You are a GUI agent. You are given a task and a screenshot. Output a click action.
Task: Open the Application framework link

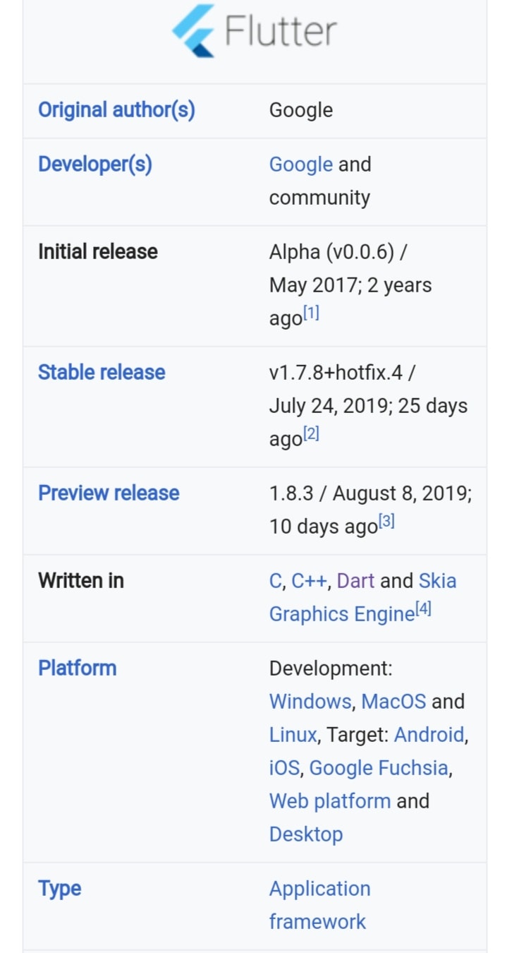(319, 905)
